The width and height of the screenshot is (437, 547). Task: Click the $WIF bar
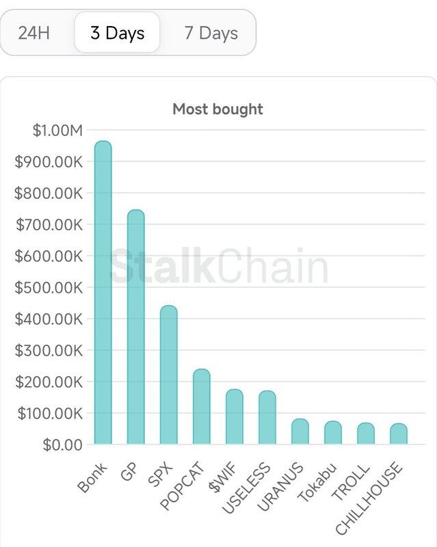pyautogui.click(x=235, y=417)
